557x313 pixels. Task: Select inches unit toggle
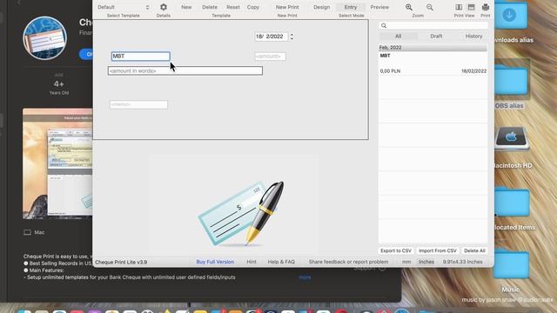426,262
